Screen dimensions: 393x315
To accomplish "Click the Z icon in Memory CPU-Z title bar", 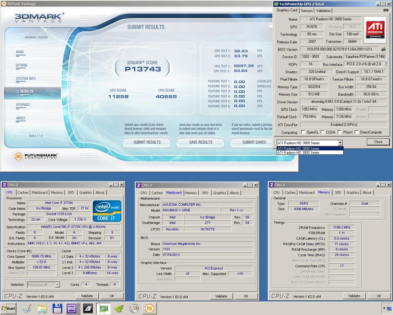I will [x=271, y=185].
